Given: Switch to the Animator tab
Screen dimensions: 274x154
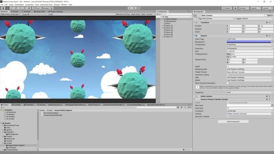Looking at the screenshot, I should [x=26, y=12].
